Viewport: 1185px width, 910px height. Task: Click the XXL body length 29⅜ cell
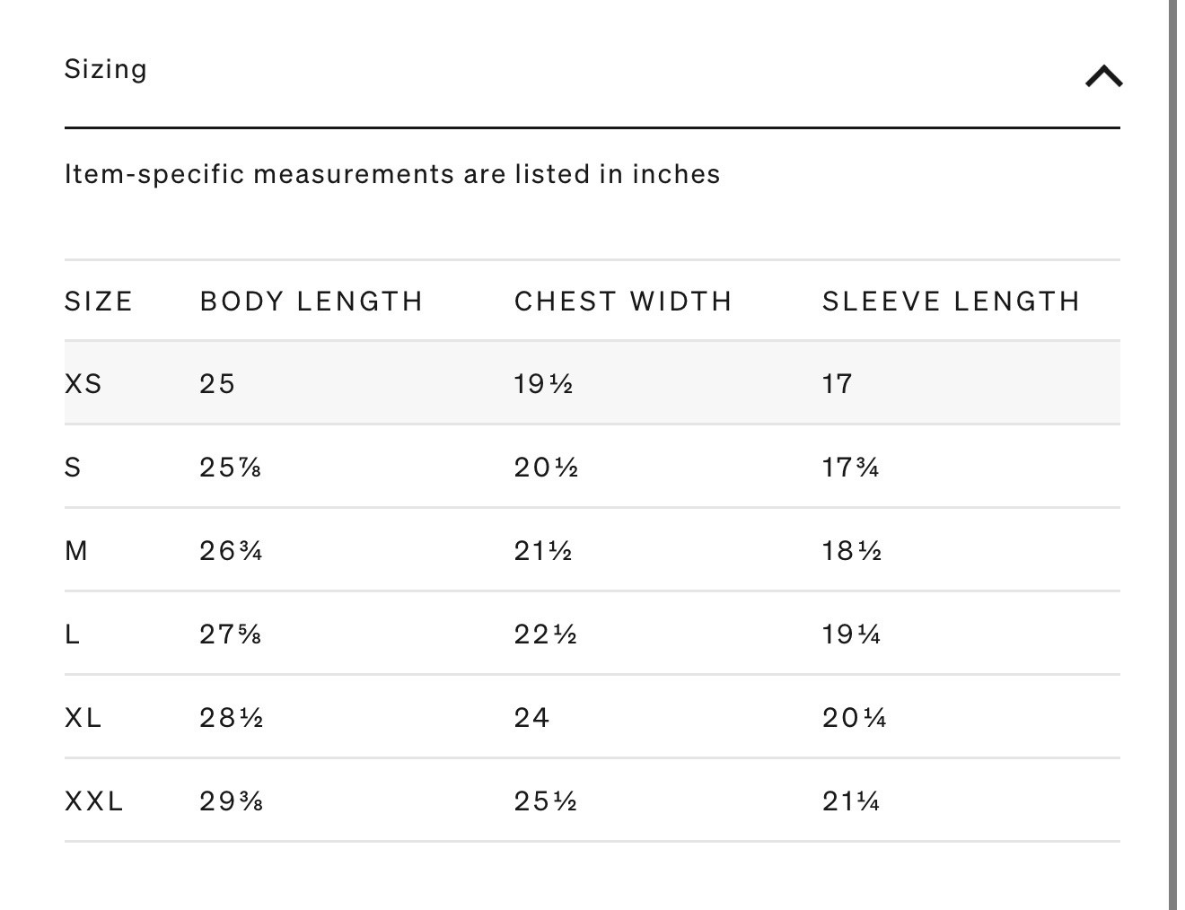click(232, 801)
